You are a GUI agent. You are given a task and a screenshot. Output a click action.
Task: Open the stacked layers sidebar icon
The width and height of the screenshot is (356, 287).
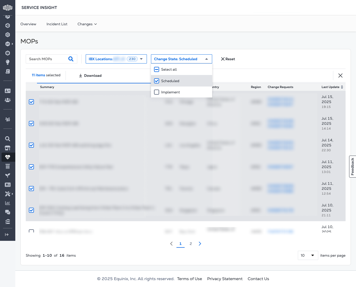tap(8, 221)
